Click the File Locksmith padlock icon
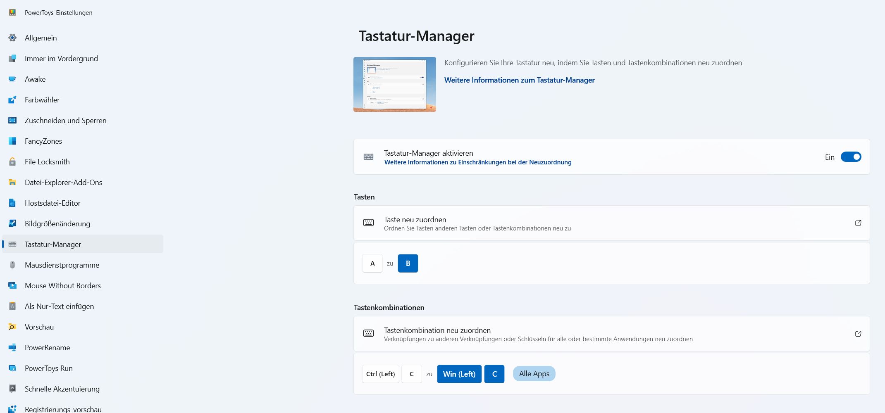Screen dimensions: 885x413 (x=12, y=161)
